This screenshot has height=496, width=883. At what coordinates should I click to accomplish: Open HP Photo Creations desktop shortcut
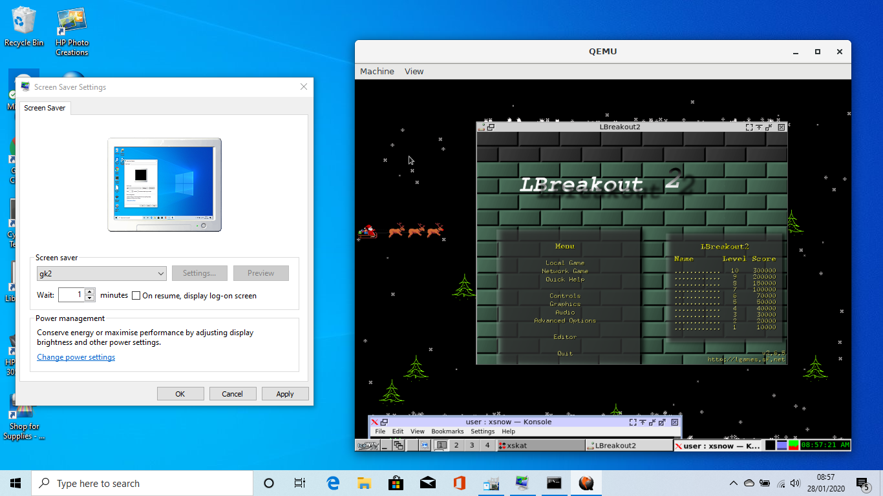click(72, 32)
